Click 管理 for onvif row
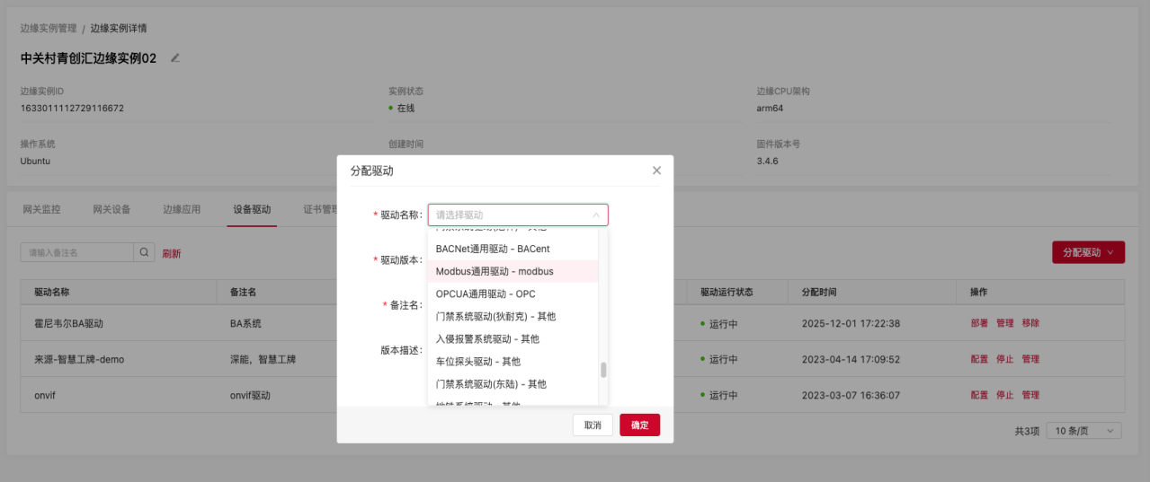 (x=1030, y=395)
